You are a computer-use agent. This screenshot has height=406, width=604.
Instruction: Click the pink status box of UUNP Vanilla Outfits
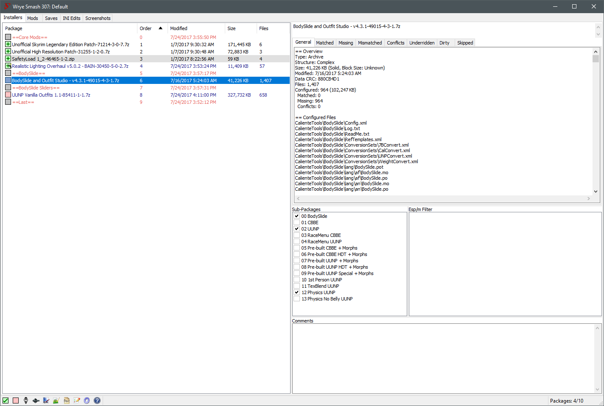[x=8, y=95]
